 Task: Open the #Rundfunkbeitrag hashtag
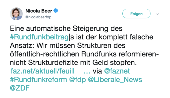(39, 37)
